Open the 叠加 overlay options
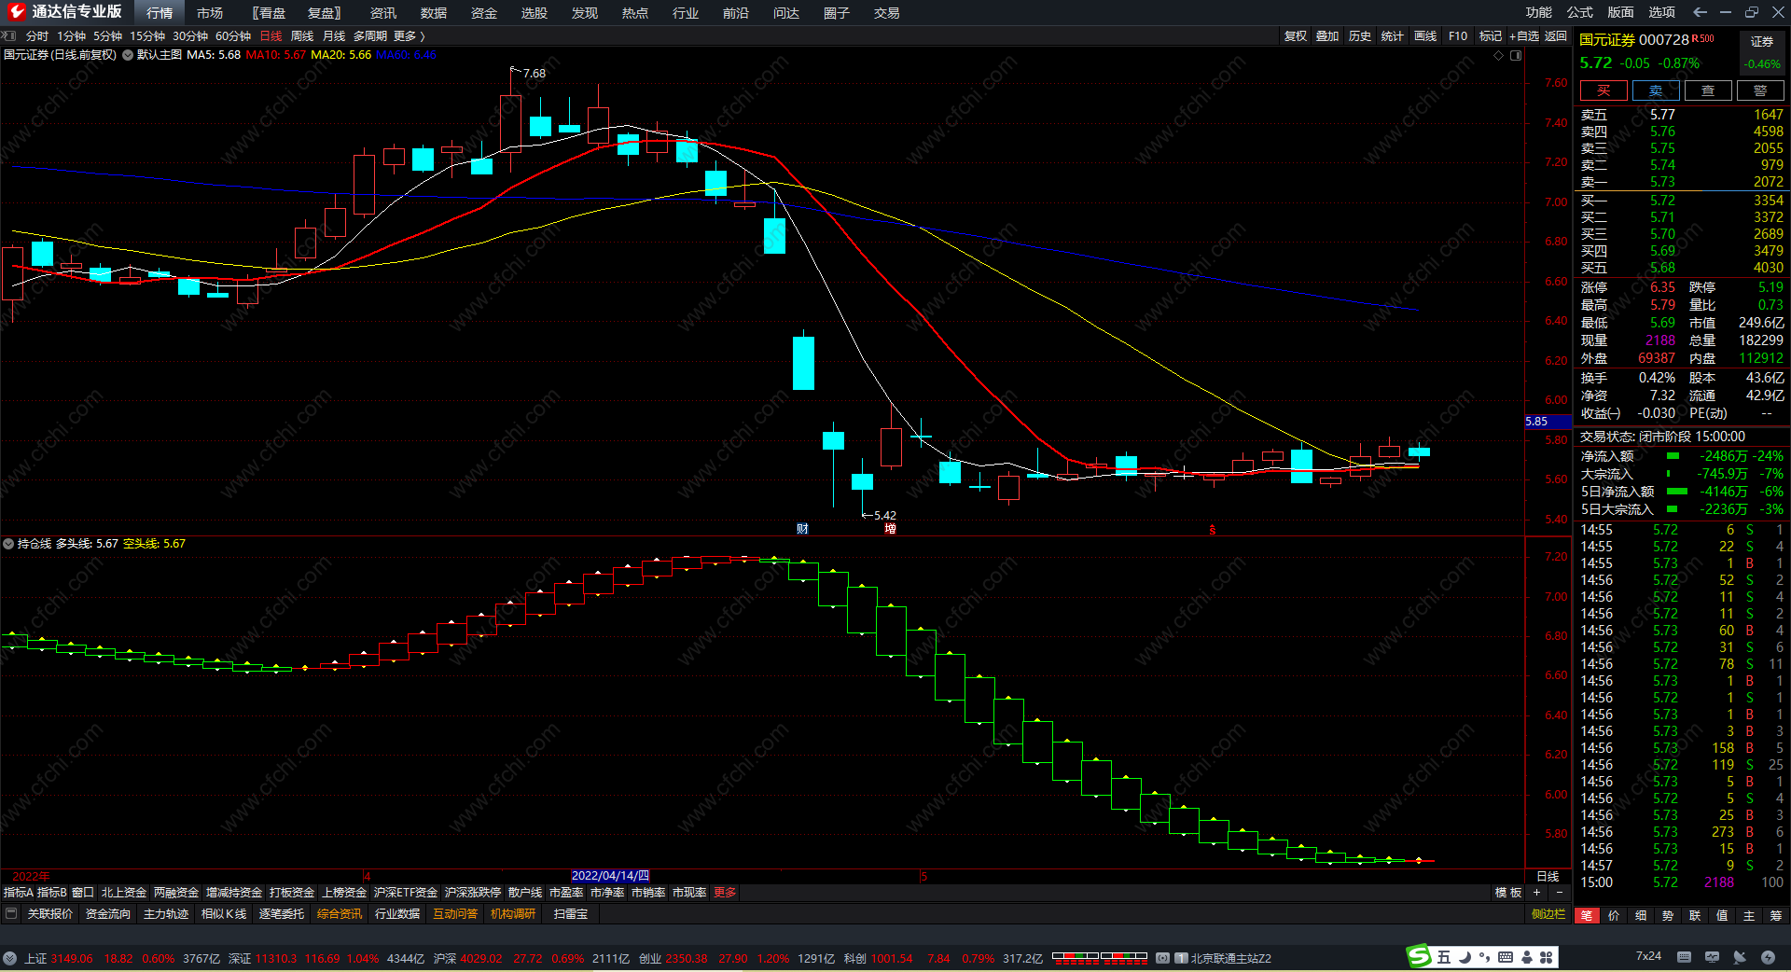Viewport: 1791px width, 972px height. pyautogui.click(x=1327, y=35)
